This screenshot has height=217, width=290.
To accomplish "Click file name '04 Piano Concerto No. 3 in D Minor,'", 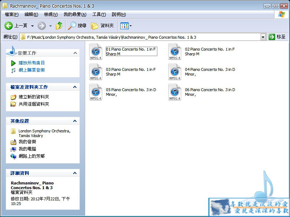I will (210, 72).
